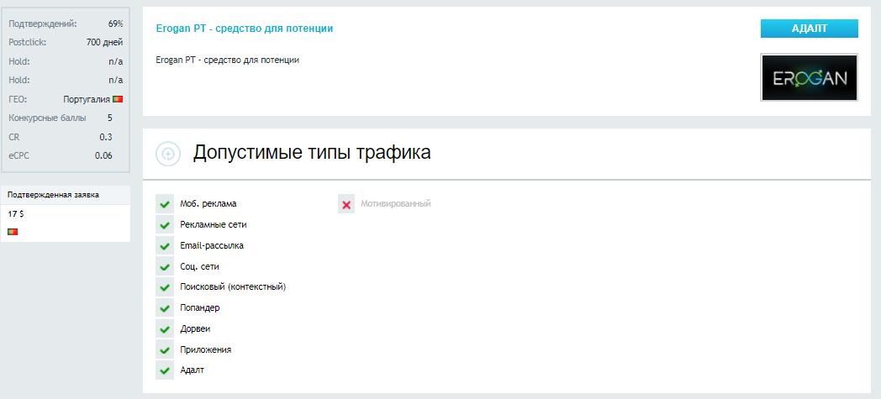Screen dimensions: 881x399
Task: Click the Postclick 700 дней value
Action: tap(104, 42)
